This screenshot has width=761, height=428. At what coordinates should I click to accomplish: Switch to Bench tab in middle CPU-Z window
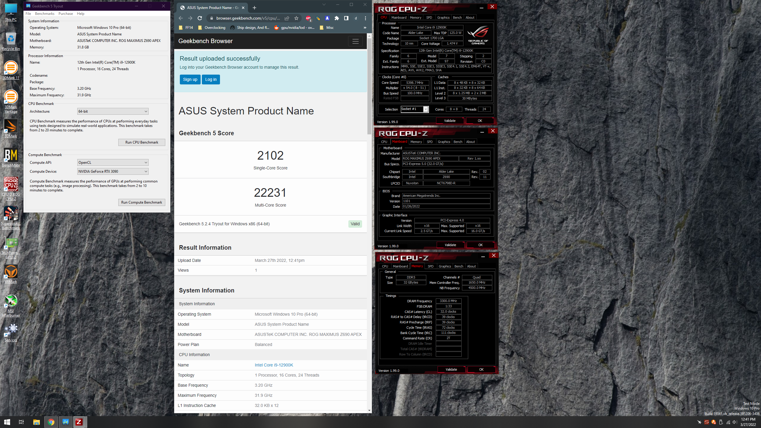coord(458,142)
